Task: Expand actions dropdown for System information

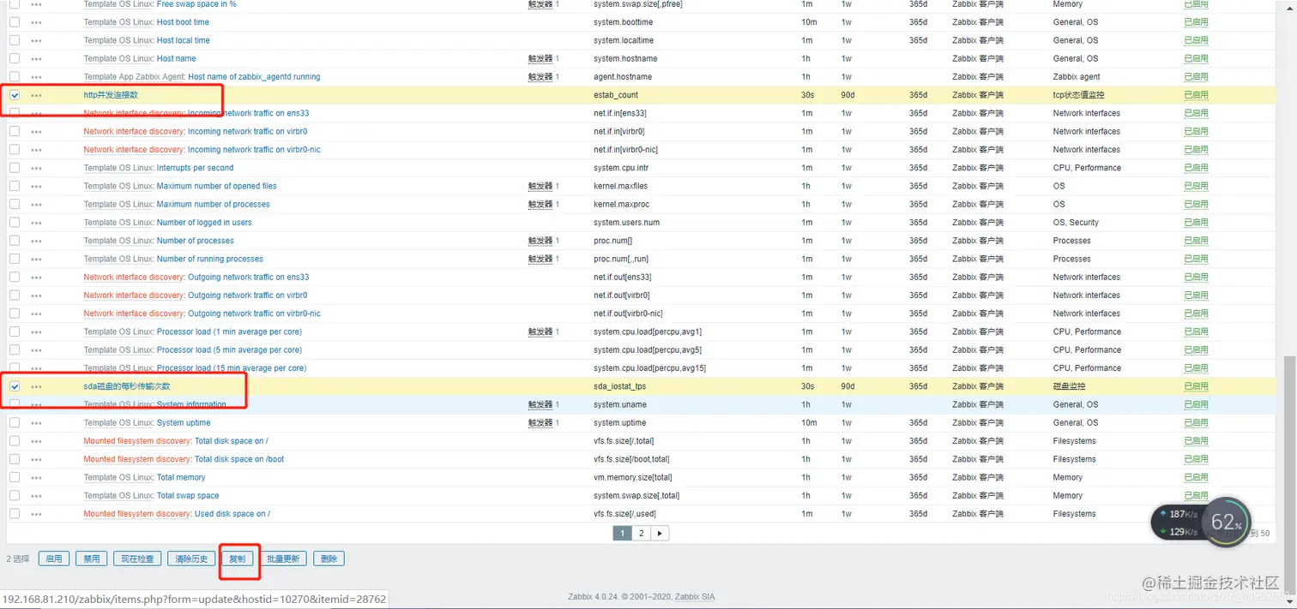Action: [x=36, y=405]
